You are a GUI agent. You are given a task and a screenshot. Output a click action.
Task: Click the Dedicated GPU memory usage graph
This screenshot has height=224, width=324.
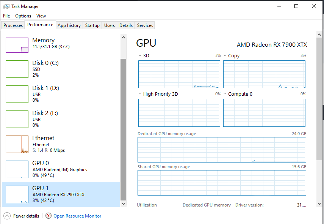(x=222, y=150)
